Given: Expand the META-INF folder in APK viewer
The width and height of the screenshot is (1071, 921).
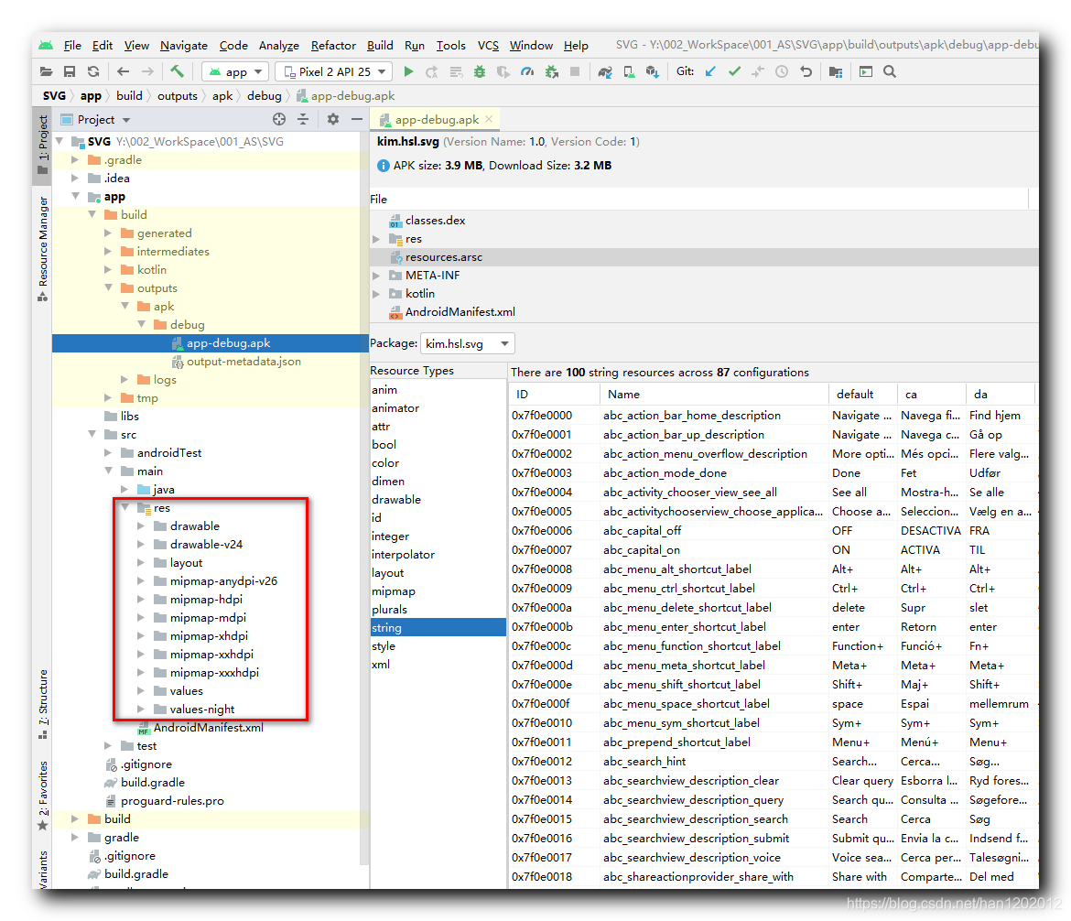Looking at the screenshot, I should click(x=376, y=276).
